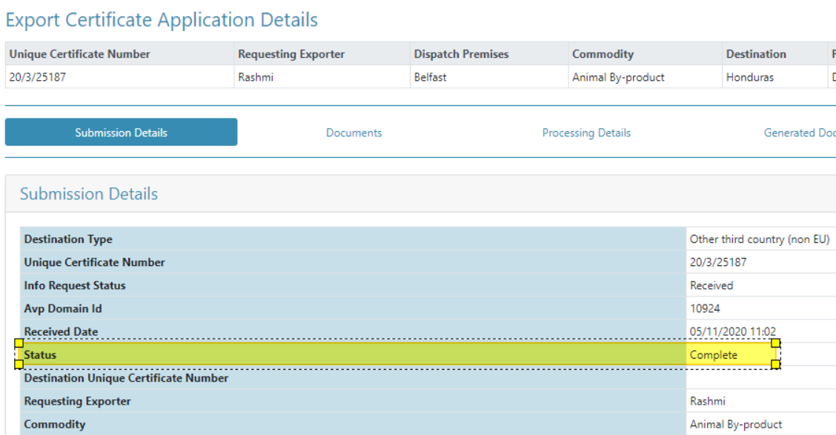Select the Avp Domain Id value 10924
836x435 pixels.
point(705,308)
